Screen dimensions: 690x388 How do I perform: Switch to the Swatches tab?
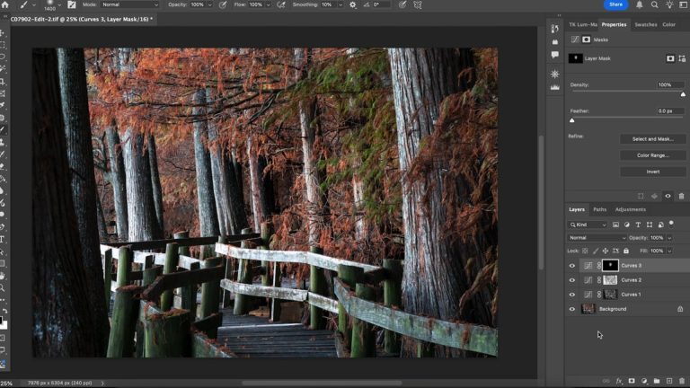(x=645, y=24)
